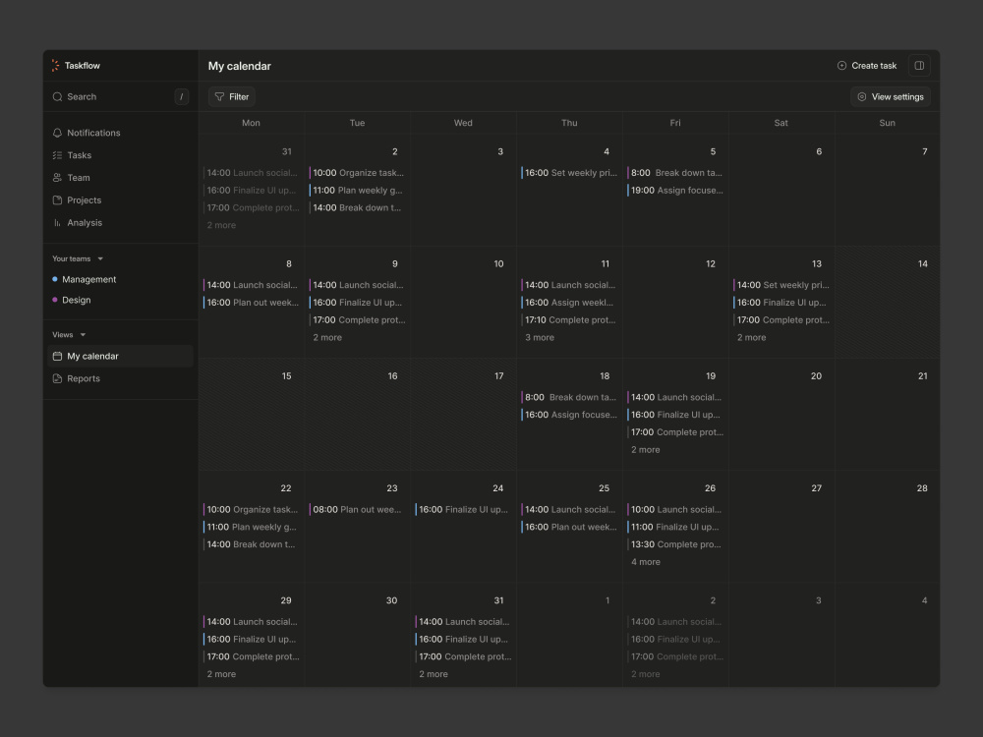Open the Analysis page

(120, 223)
